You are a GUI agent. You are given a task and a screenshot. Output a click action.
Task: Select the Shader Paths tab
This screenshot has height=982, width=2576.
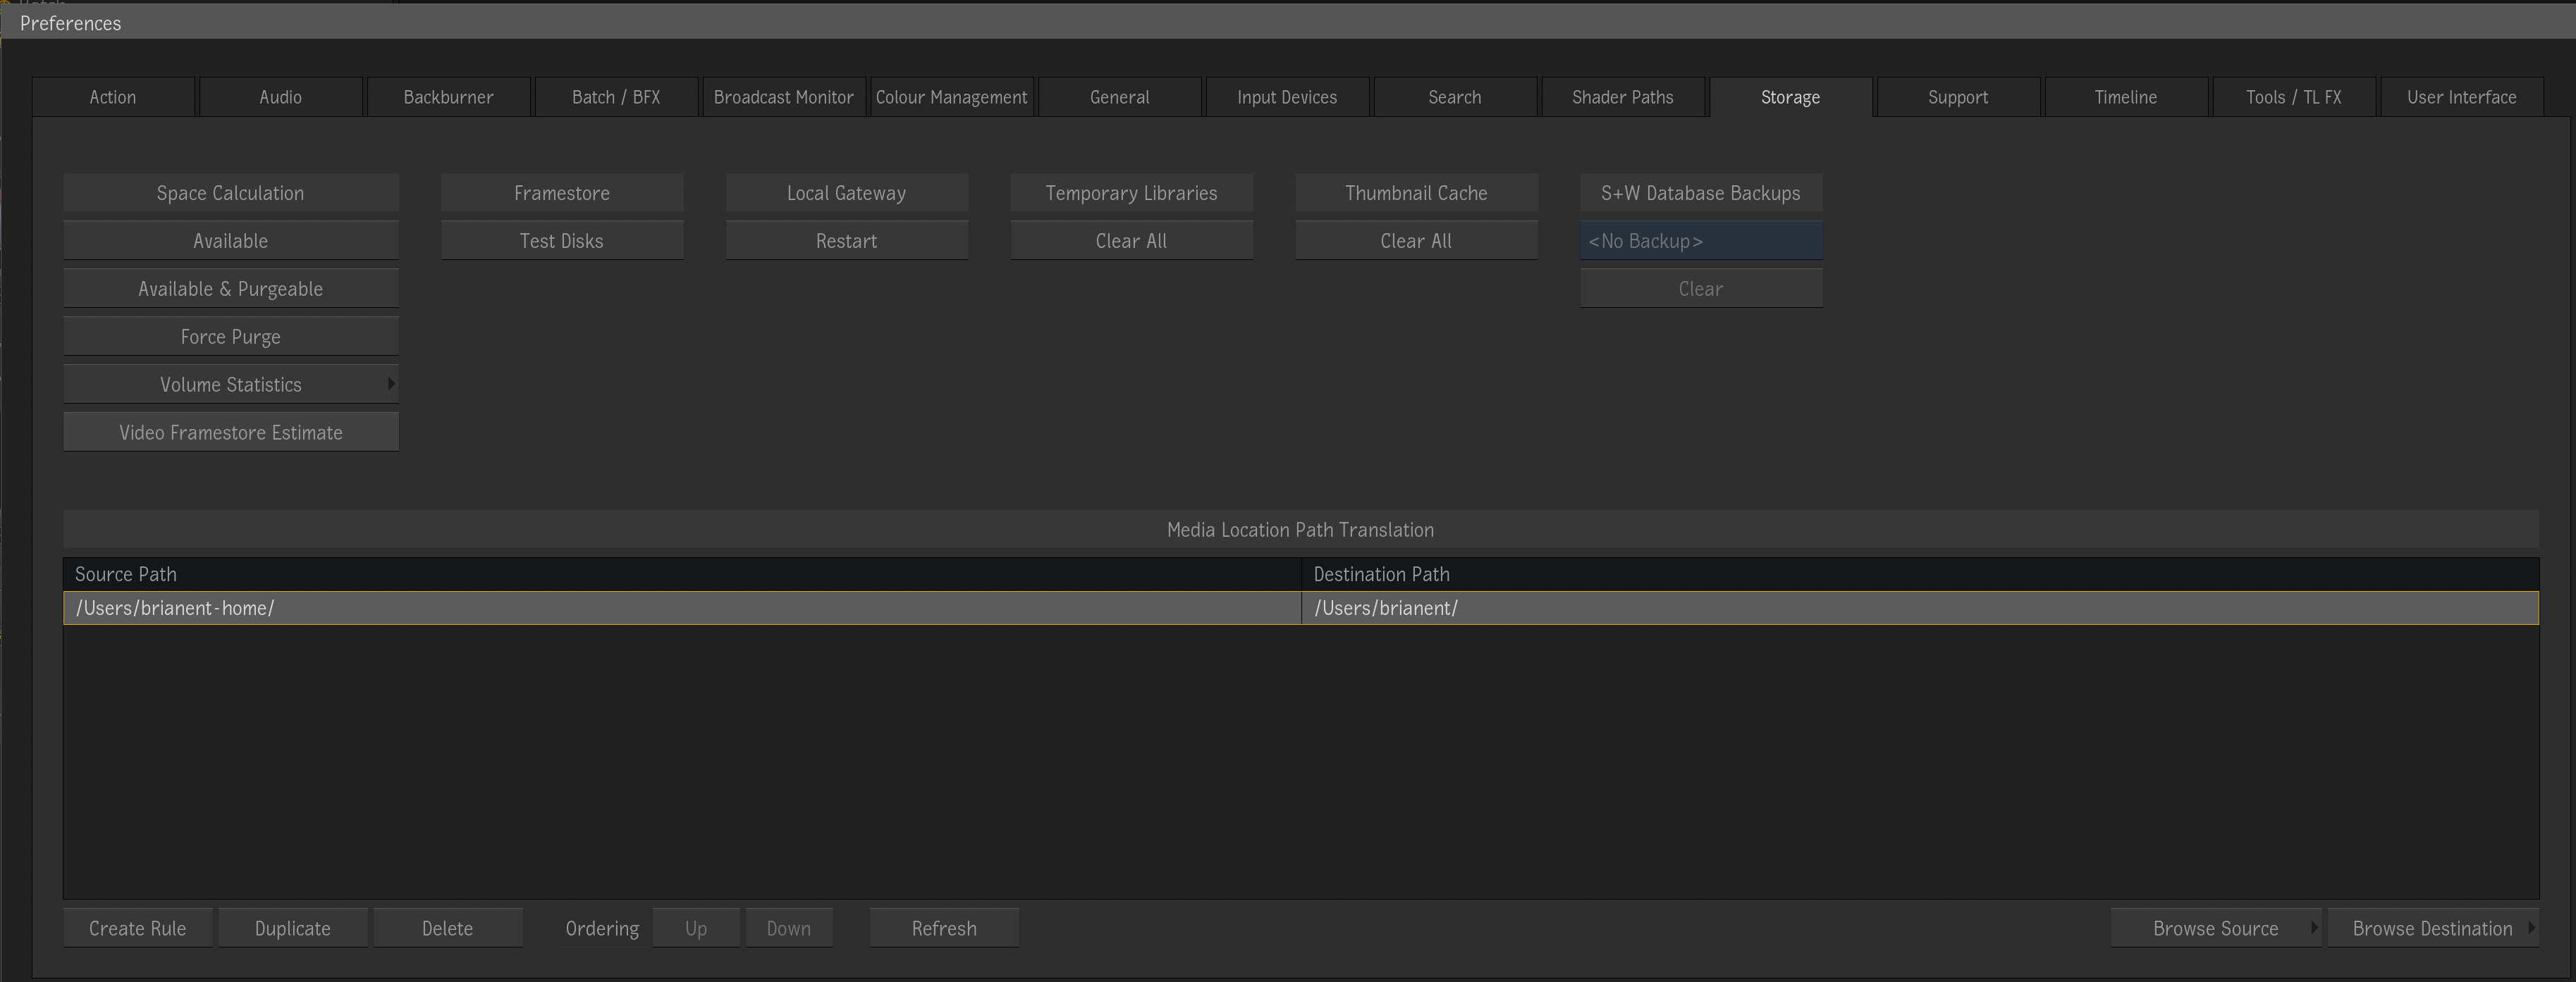pos(1622,97)
